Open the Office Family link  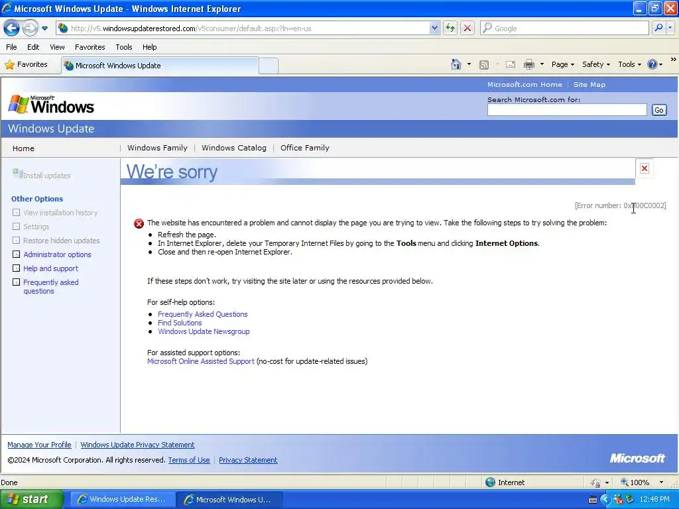click(304, 148)
